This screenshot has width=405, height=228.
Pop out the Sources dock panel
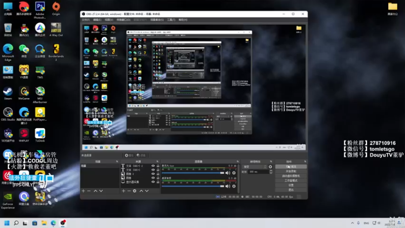(157, 162)
